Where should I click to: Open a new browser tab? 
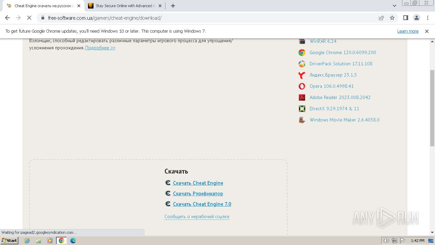[x=173, y=6]
